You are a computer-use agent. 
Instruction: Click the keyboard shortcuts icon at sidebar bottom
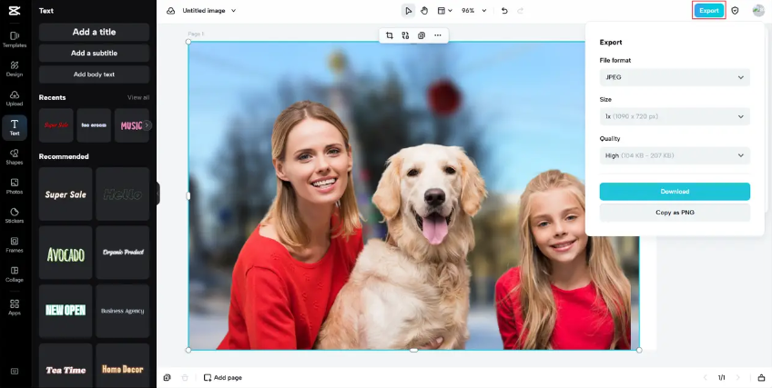pos(15,372)
